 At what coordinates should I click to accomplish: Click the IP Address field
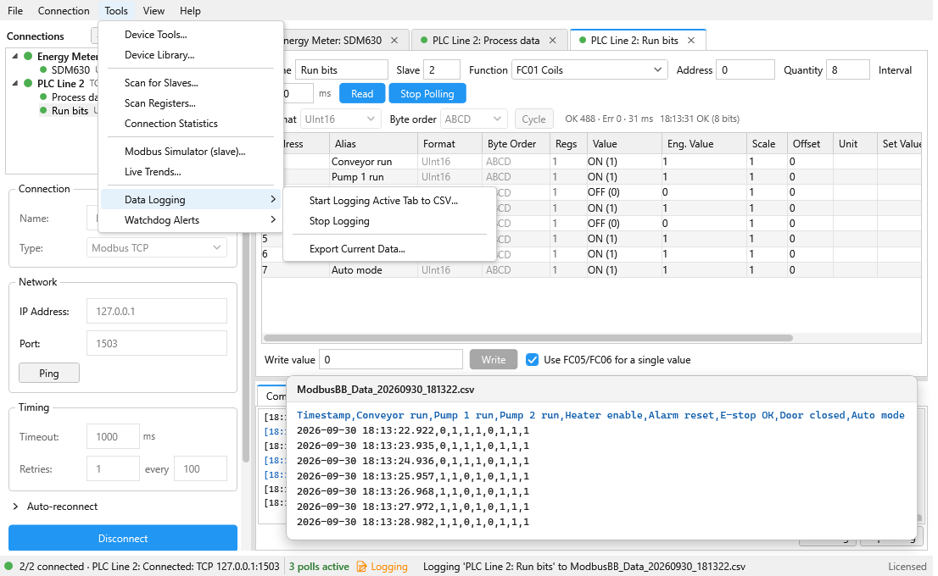click(157, 312)
